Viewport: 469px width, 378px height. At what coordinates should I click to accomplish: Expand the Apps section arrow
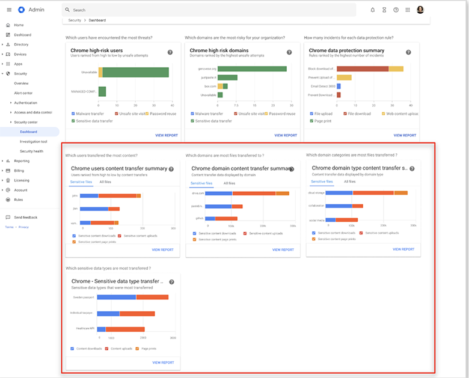[2, 64]
